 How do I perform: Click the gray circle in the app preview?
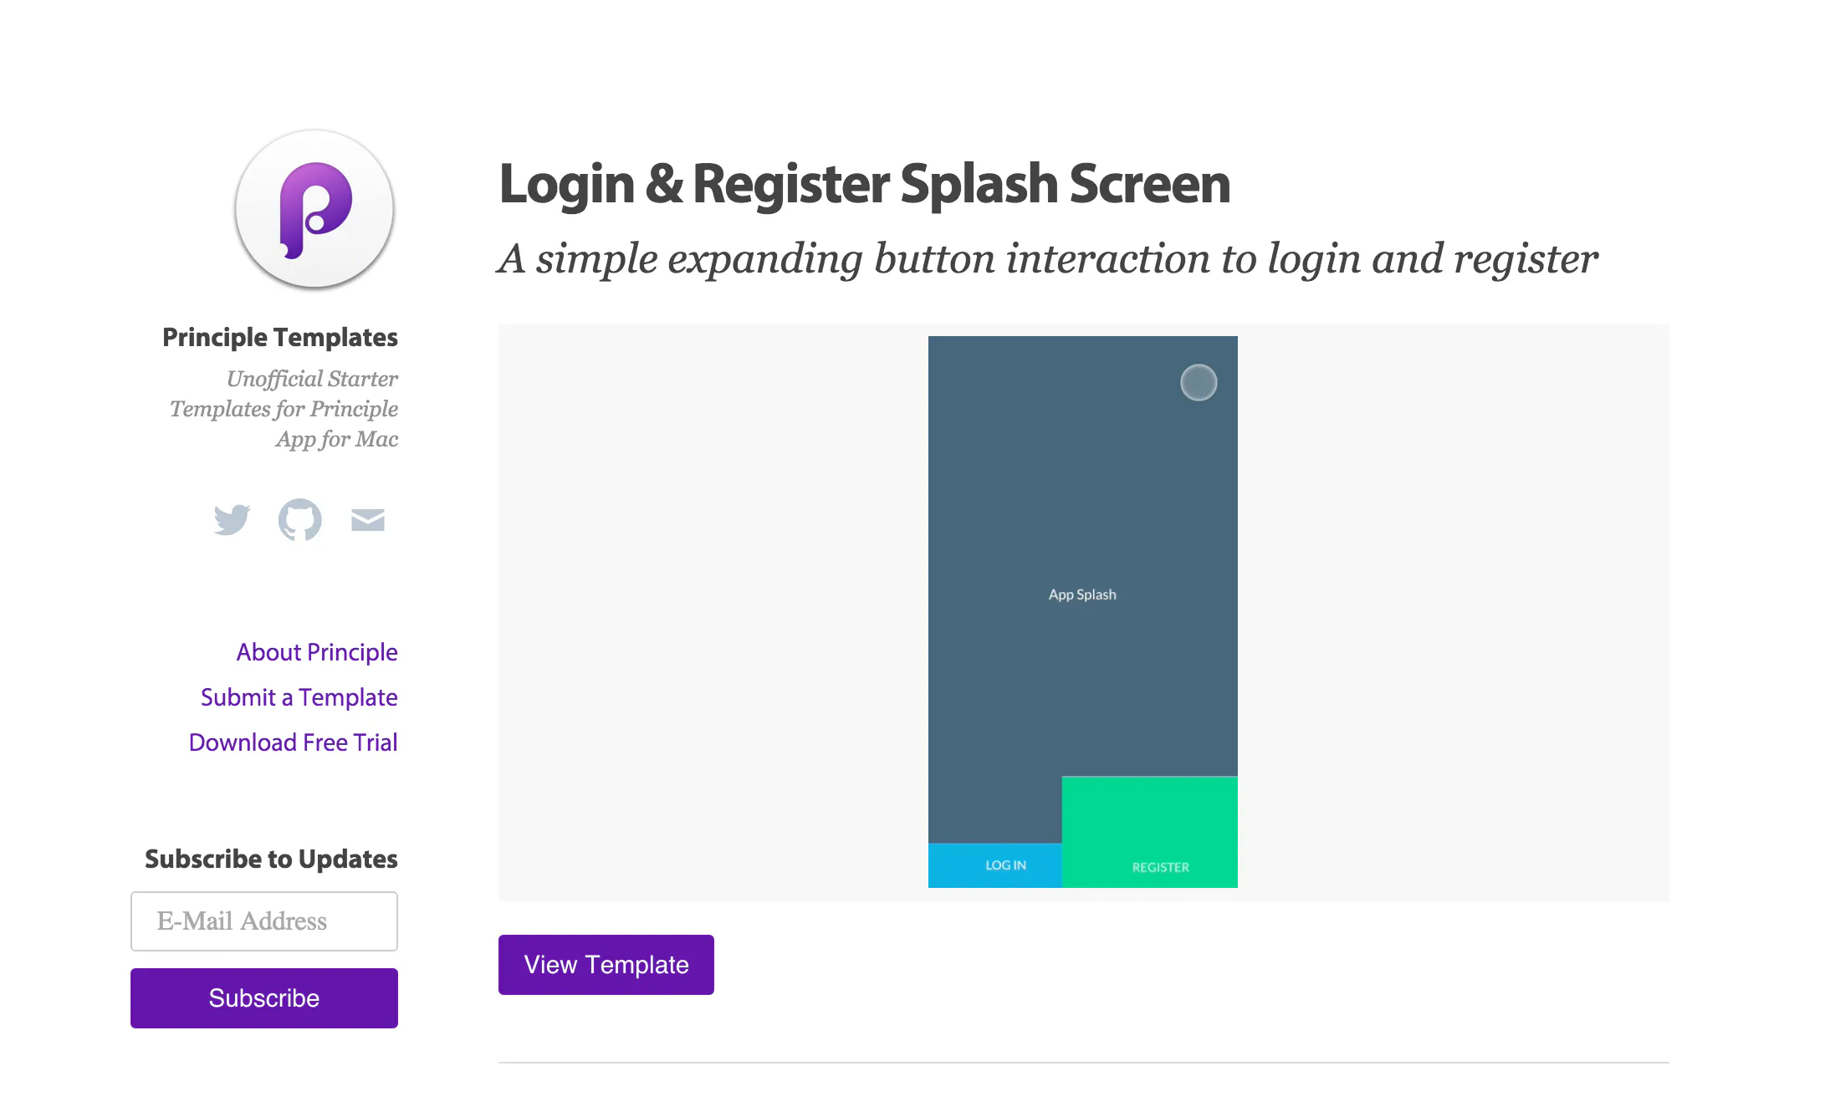point(1199,383)
